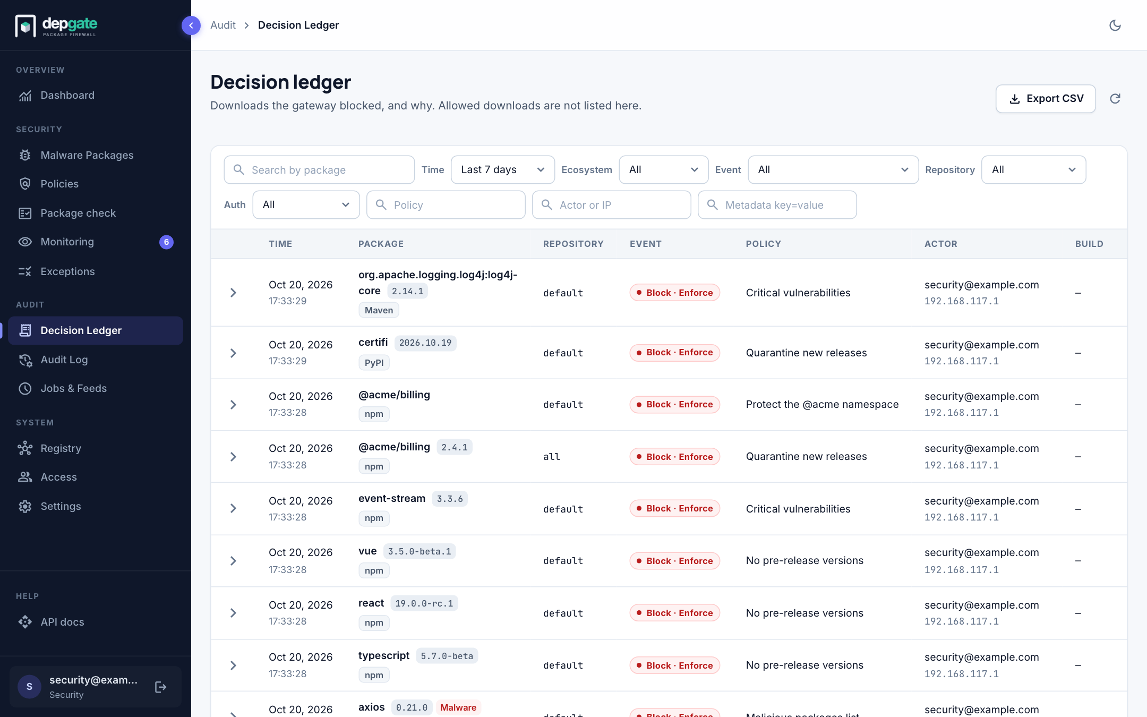
Task: Log out using the sign-out icon
Action: point(160,687)
